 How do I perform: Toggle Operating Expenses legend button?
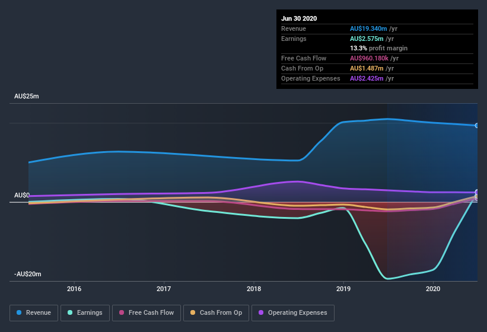[293, 313]
